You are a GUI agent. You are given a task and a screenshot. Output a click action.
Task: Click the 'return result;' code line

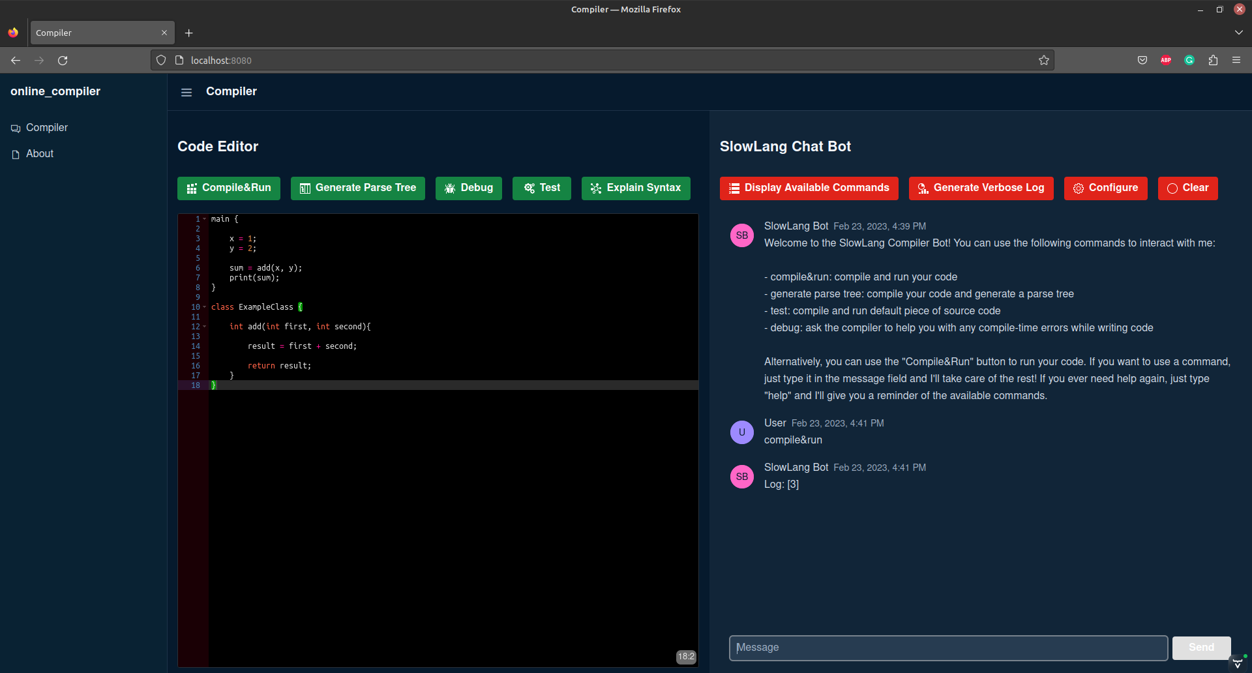click(279, 366)
